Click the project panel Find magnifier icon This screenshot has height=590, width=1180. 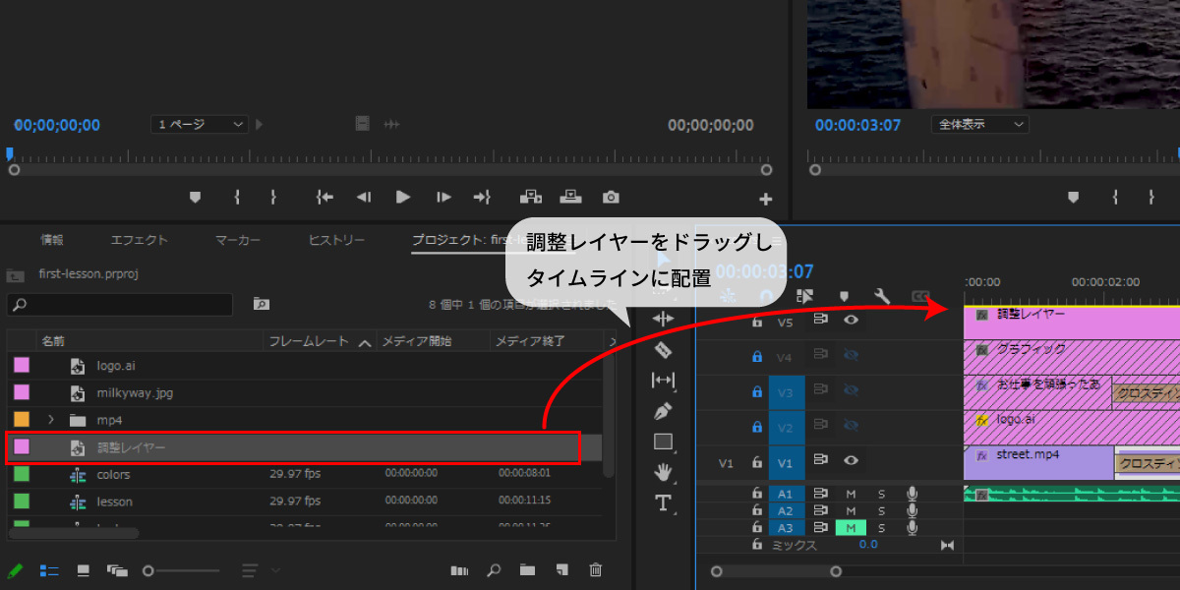coord(494,570)
